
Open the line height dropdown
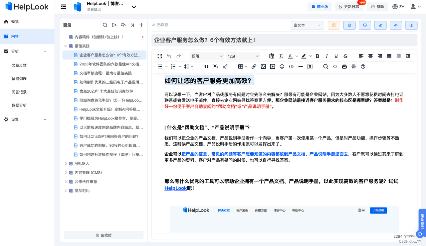(189, 67)
